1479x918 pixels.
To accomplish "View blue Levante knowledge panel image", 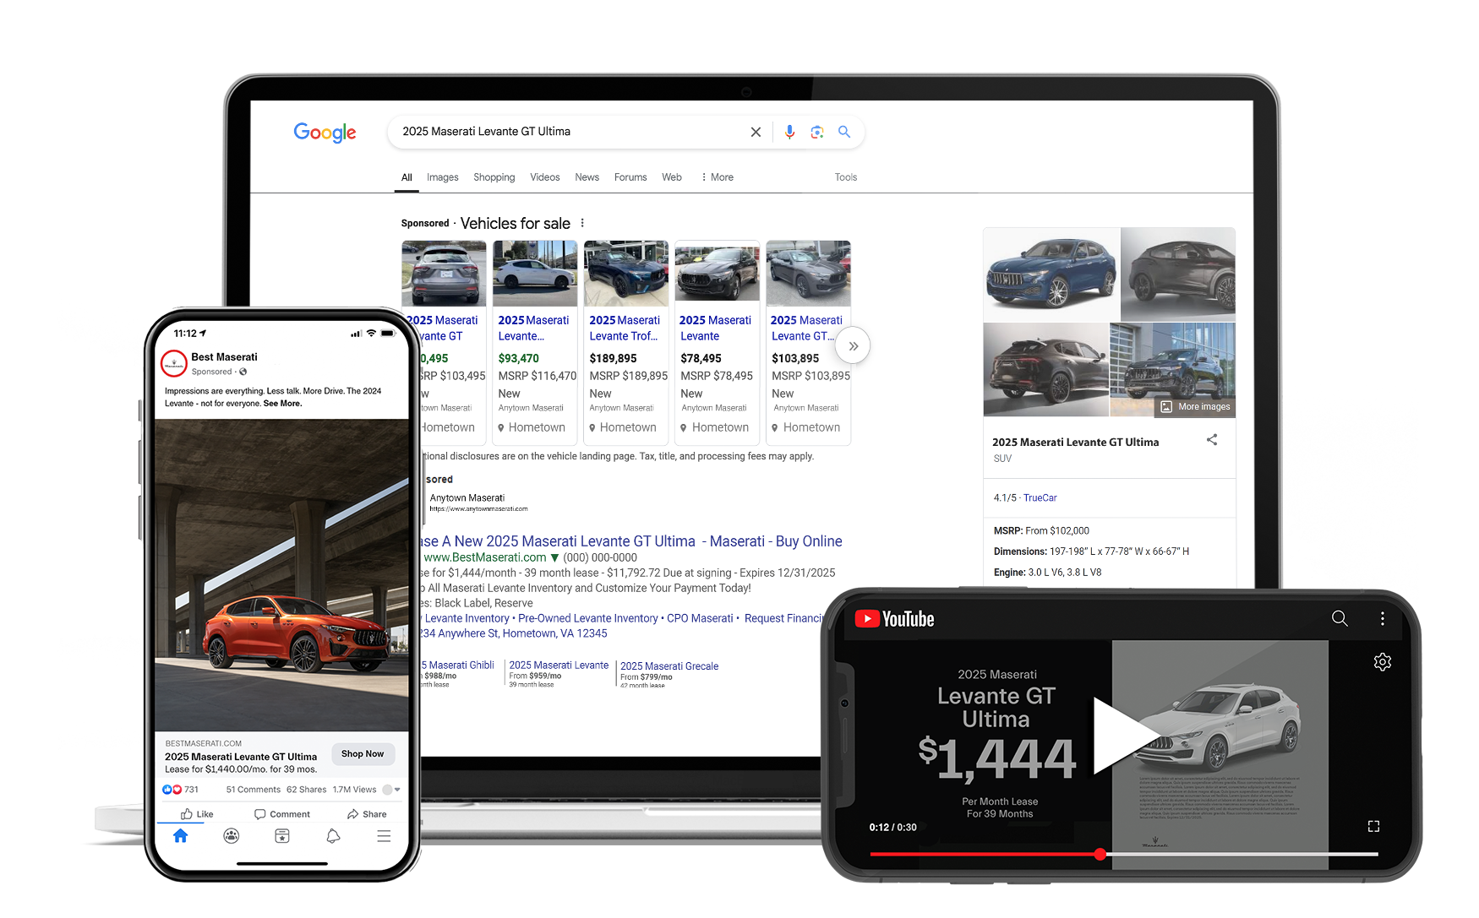I will pos(1051,274).
